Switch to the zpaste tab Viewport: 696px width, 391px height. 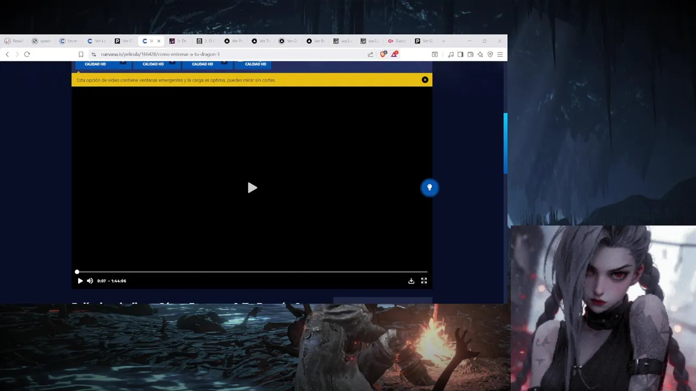[42, 41]
